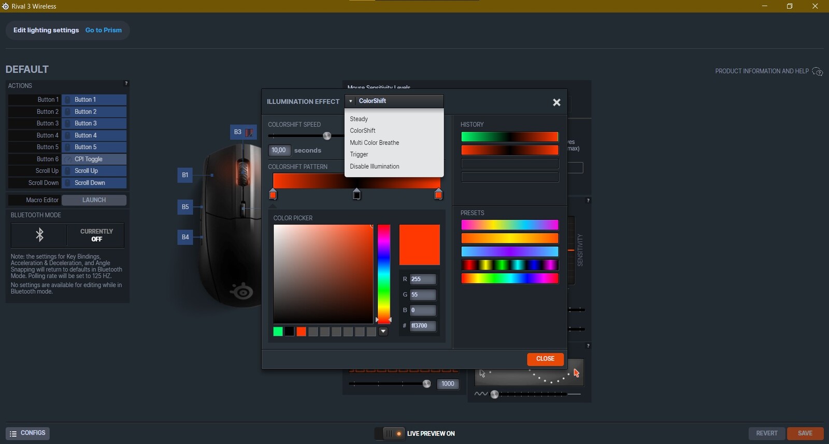Select Disable Illumination option

374,167
